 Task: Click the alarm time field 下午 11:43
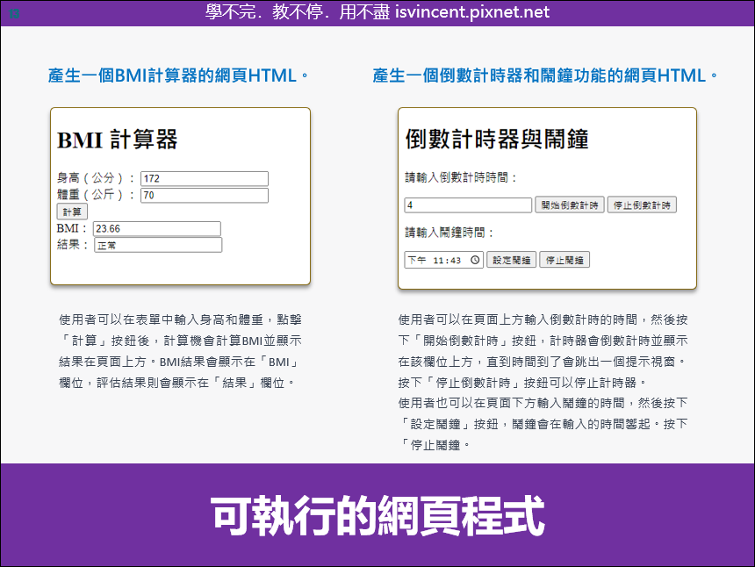[443, 260]
